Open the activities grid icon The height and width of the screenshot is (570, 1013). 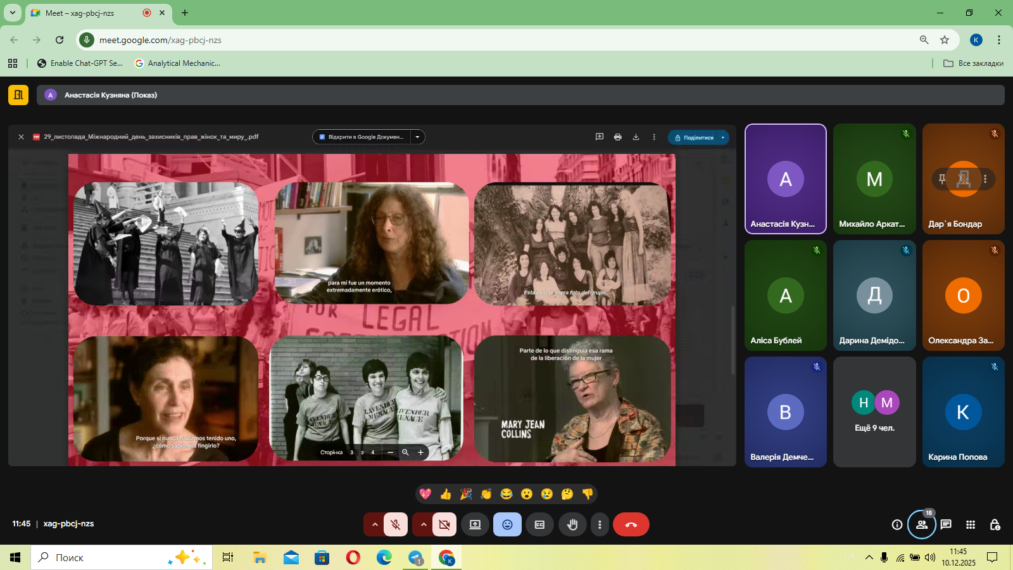point(971,524)
